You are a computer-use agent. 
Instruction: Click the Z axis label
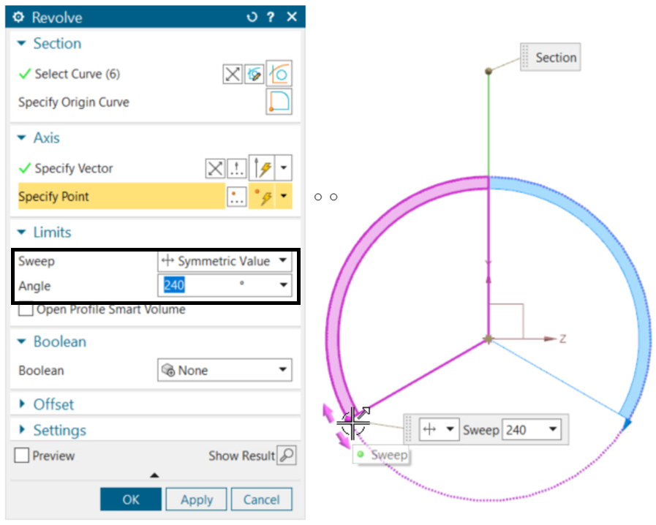pos(562,339)
